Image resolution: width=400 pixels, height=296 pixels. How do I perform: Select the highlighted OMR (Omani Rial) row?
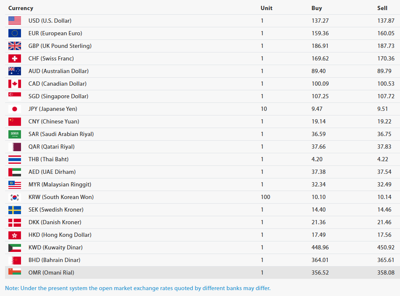pyautogui.click(x=203, y=272)
